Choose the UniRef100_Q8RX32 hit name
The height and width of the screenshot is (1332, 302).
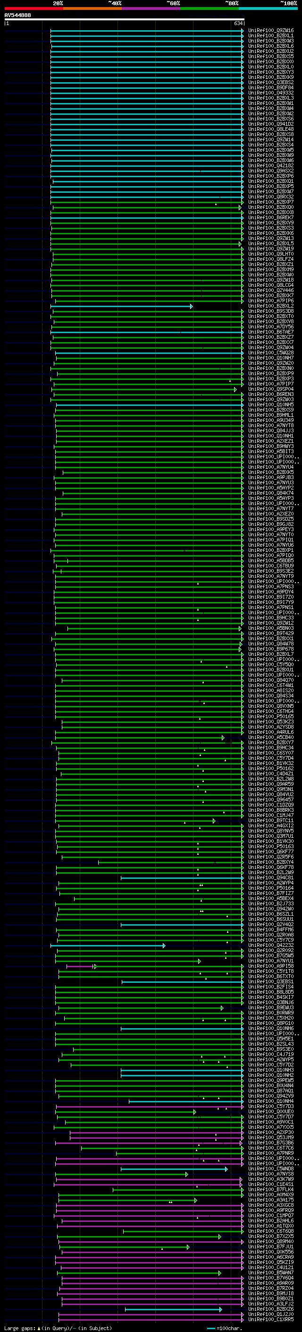click(271, 197)
